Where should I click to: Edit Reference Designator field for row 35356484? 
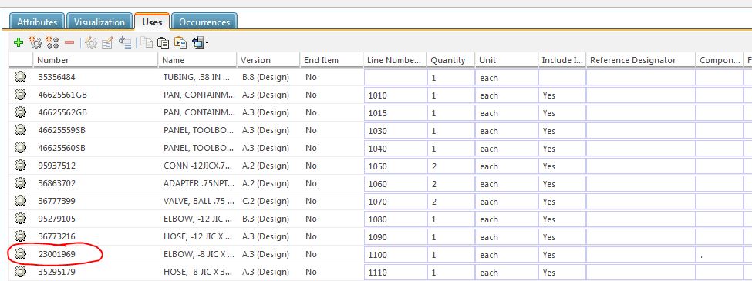[641, 78]
